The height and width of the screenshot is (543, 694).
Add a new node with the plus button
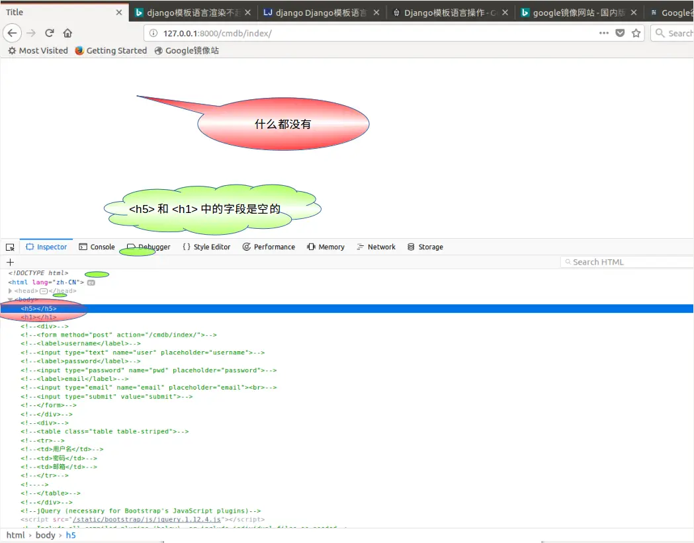10,262
